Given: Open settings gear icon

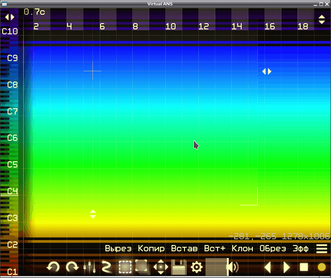Looking at the screenshot, I should [197, 267].
